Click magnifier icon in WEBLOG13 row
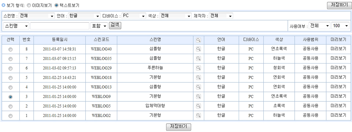Viewport: 352px width, 132px height. pos(198,87)
